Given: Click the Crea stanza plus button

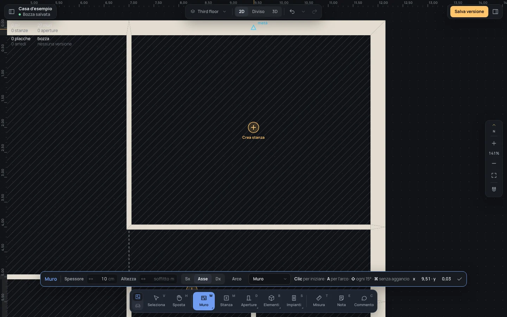Looking at the screenshot, I should point(254,128).
